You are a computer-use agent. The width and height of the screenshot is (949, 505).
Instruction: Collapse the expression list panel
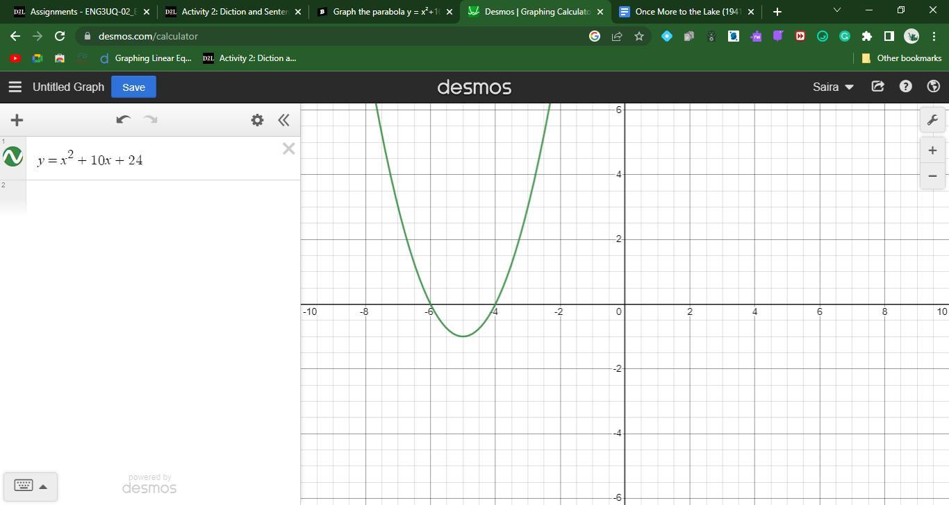click(283, 120)
